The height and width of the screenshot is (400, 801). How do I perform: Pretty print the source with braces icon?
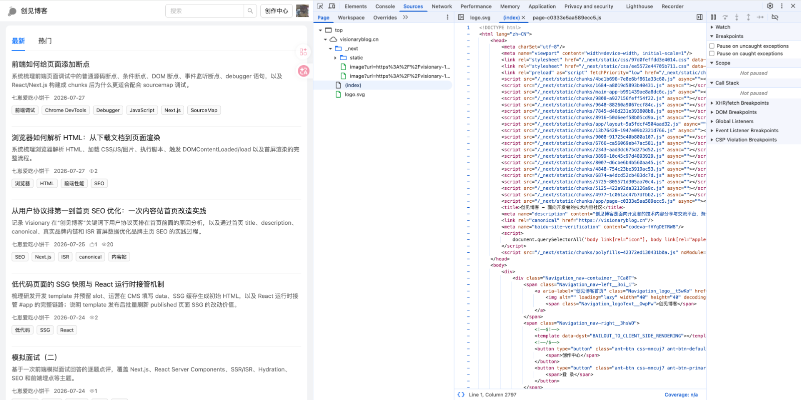click(x=461, y=394)
